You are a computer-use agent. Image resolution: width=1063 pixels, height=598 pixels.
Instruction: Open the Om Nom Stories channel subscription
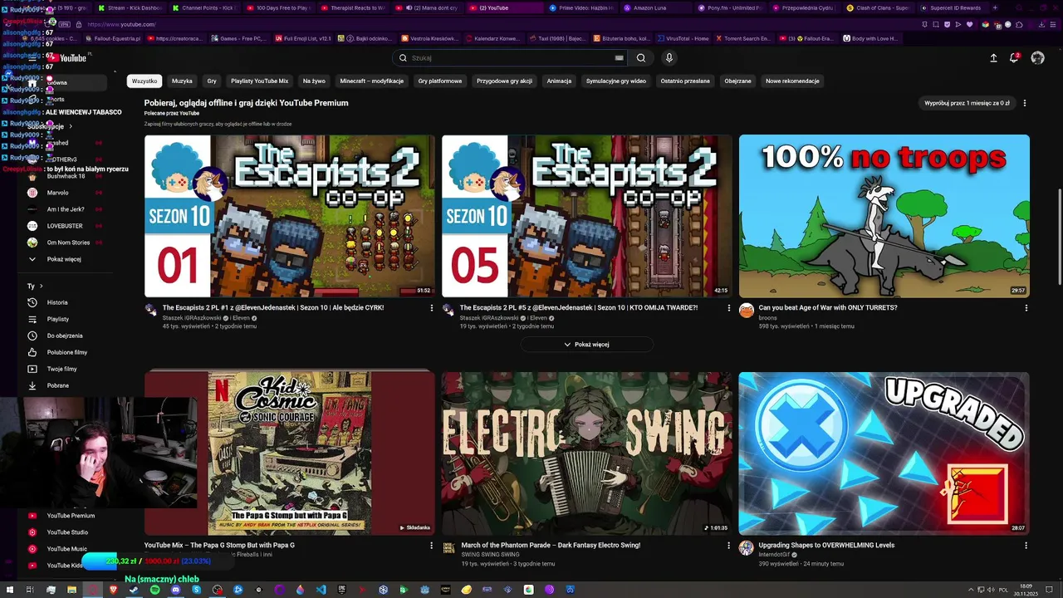[68, 243]
